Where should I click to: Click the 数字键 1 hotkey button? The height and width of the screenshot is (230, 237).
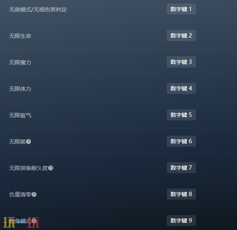point(181,9)
